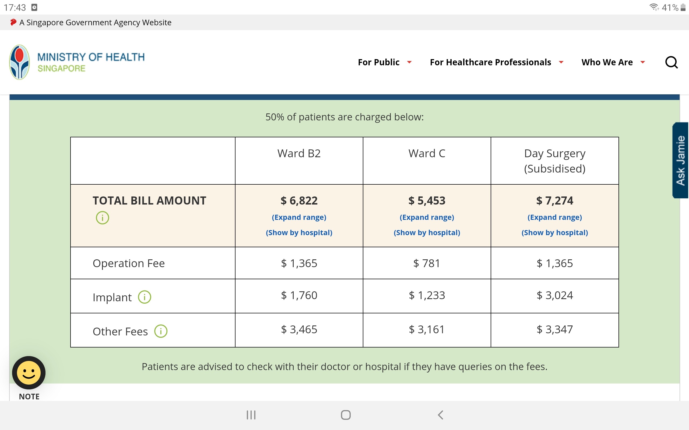The height and width of the screenshot is (430, 689).
Task: Show Ward B2 bill by hospital
Action: click(299, 233)
